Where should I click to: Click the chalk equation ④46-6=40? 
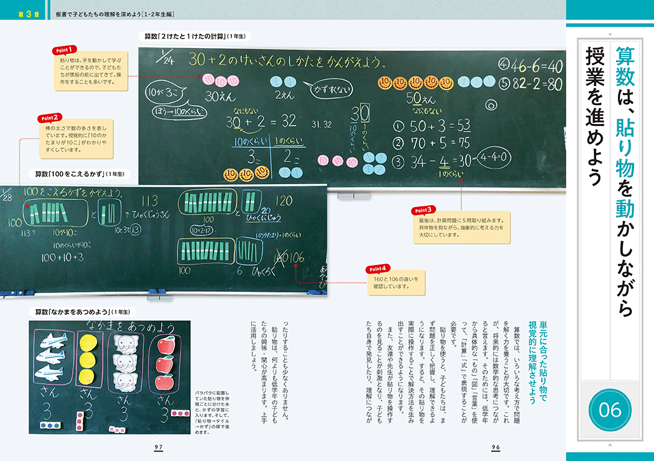coord(530,65)
